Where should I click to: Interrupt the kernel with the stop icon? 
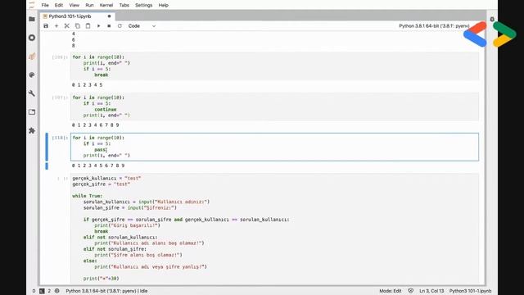(109, 25)
